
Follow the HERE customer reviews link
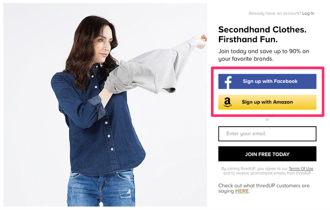tap(242, 191)
